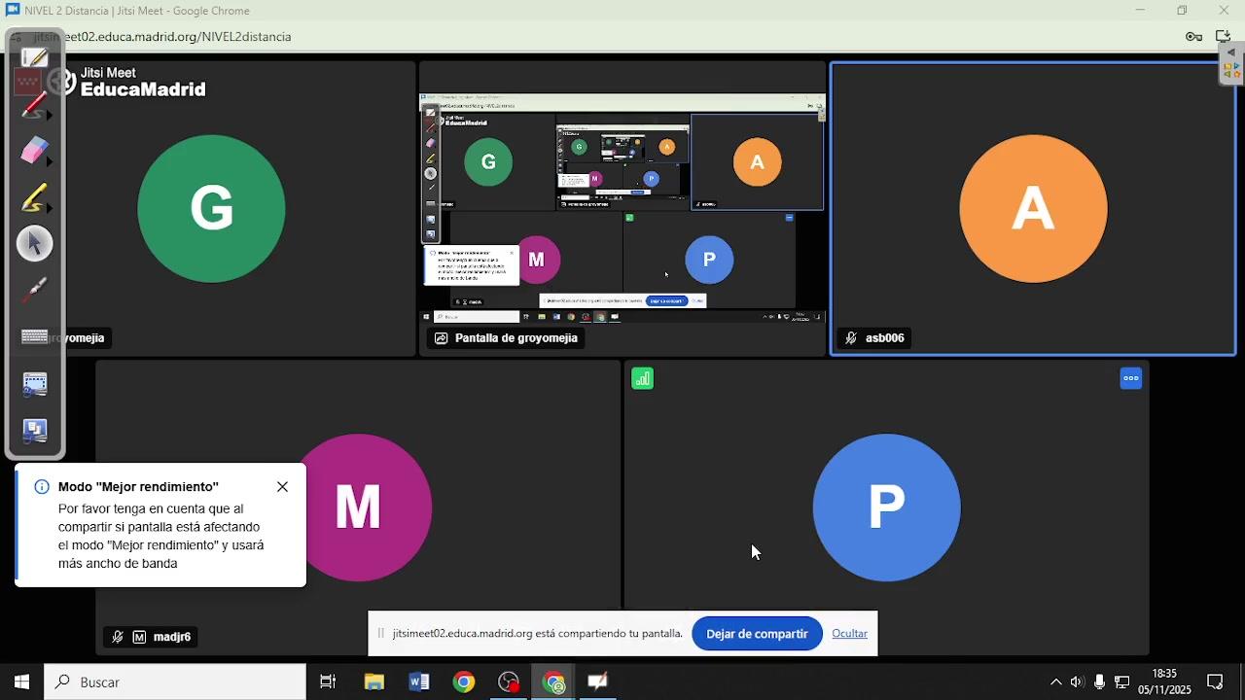Click the Windows taskbar search box
1245x700 pixels.
[x=175, y=682]
